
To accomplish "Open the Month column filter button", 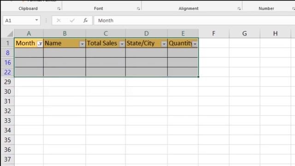I will tap(40, 44).
